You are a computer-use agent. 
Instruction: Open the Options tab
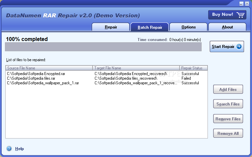(188, 27)
